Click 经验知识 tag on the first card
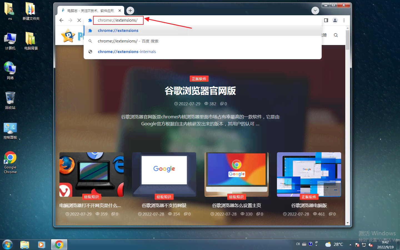Viewport: 400px width, 250px height. pos(91,197)
